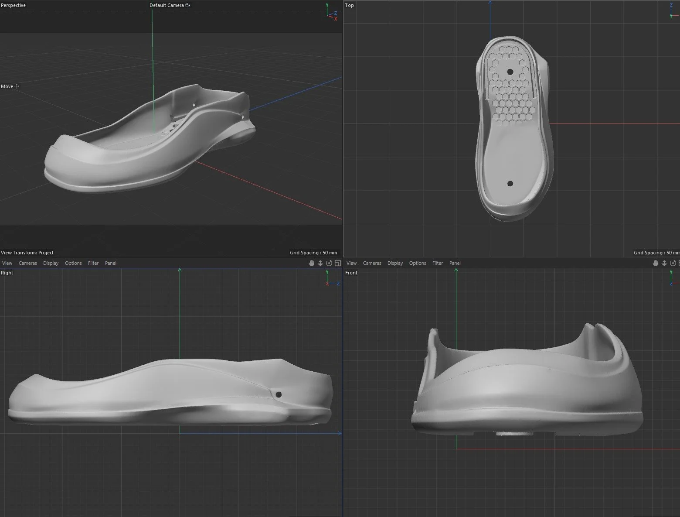Click the camera icon beside Default Camera
The width and height of the screenshot is (680, 517).
pos(188,5)
